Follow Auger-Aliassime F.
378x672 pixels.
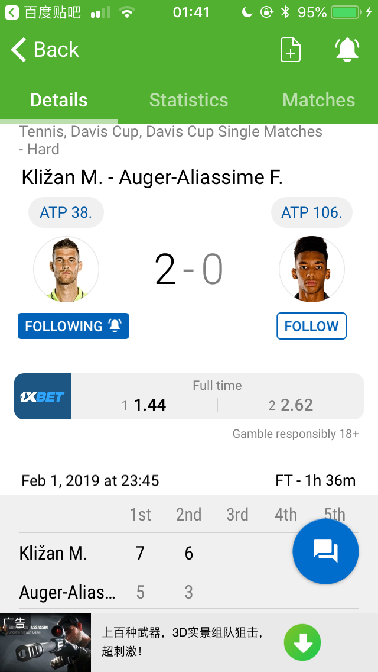pos(311,326)
